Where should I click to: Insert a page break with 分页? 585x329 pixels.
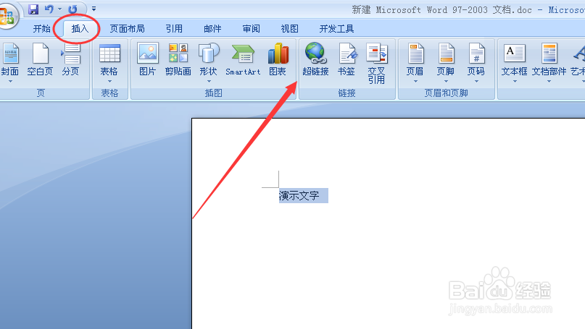point(70,59)
